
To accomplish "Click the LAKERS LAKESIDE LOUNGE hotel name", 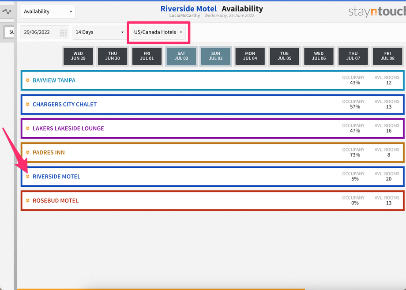I will (68, 128).
